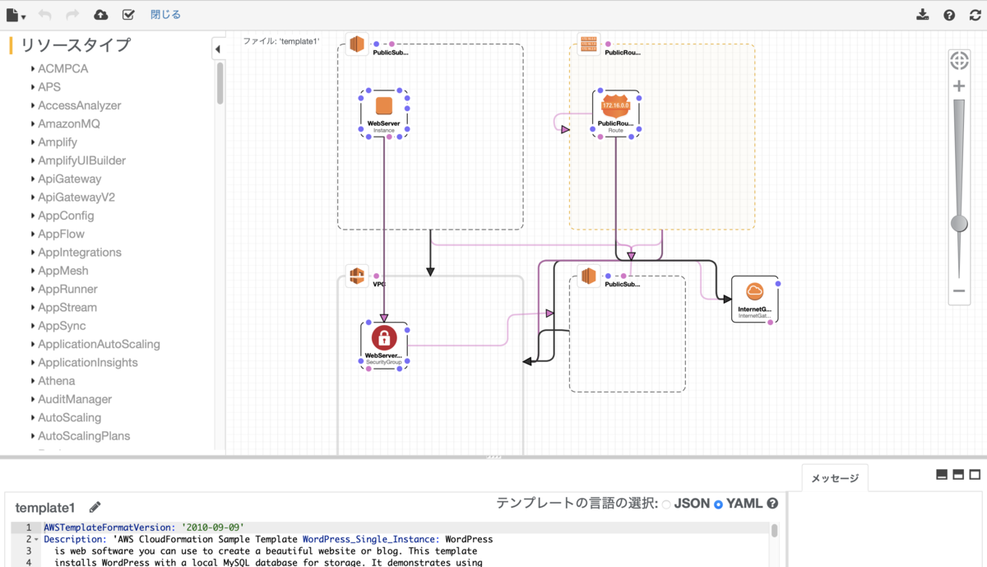Click the 閉じる link to close Designer
The image size is (987, 567).
coord(164,14)
